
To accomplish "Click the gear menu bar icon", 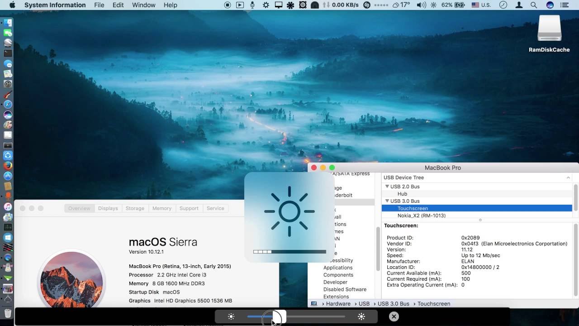I will click(x=266, y=5).
